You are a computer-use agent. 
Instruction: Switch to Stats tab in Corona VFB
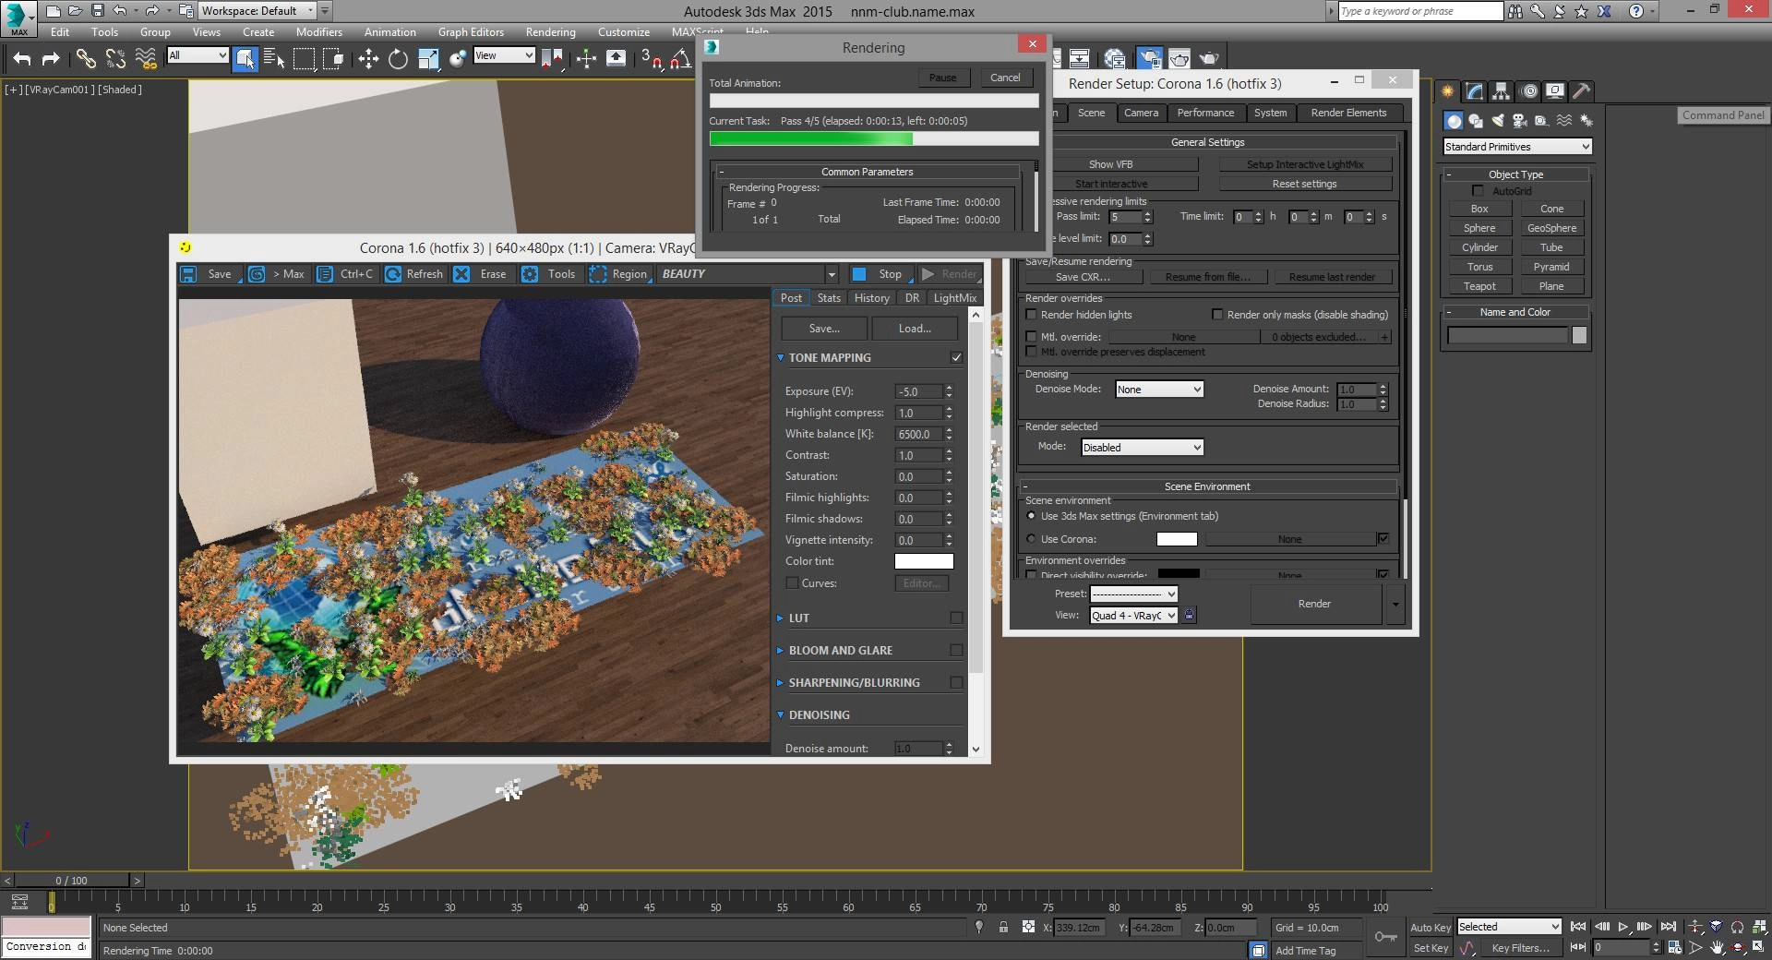point(829,298)
